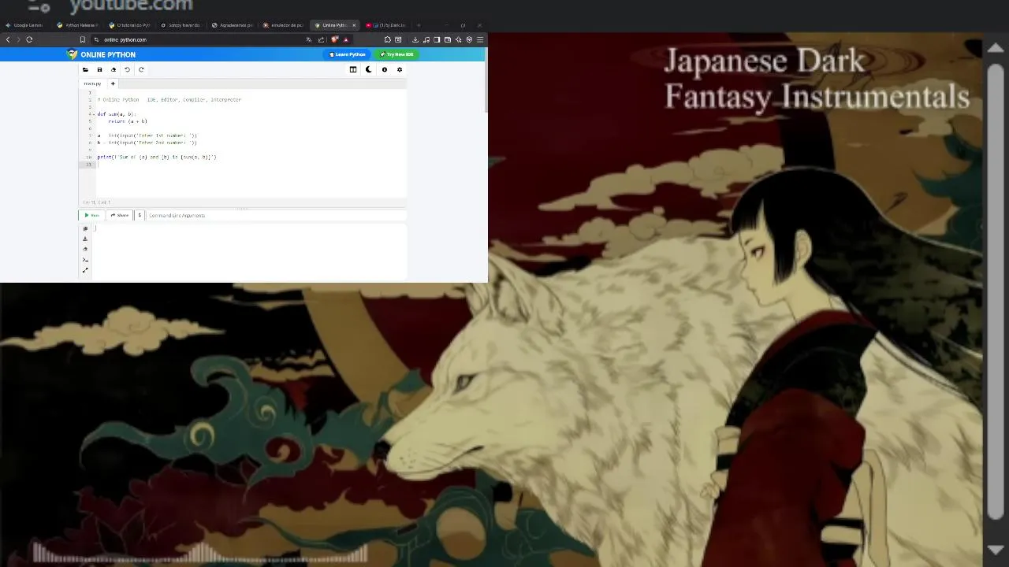Screen dimensions: 1009x567
Task: Open browser extensions puzzle icon
Action: pyautogui.click(x=388, y=39)
